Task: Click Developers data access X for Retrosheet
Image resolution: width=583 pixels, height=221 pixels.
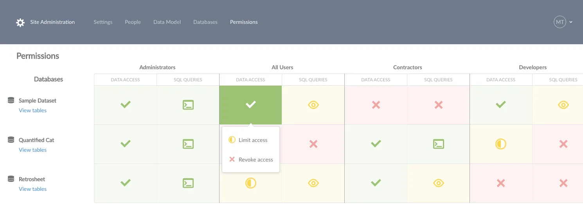Action: click(x=501, y=183)
